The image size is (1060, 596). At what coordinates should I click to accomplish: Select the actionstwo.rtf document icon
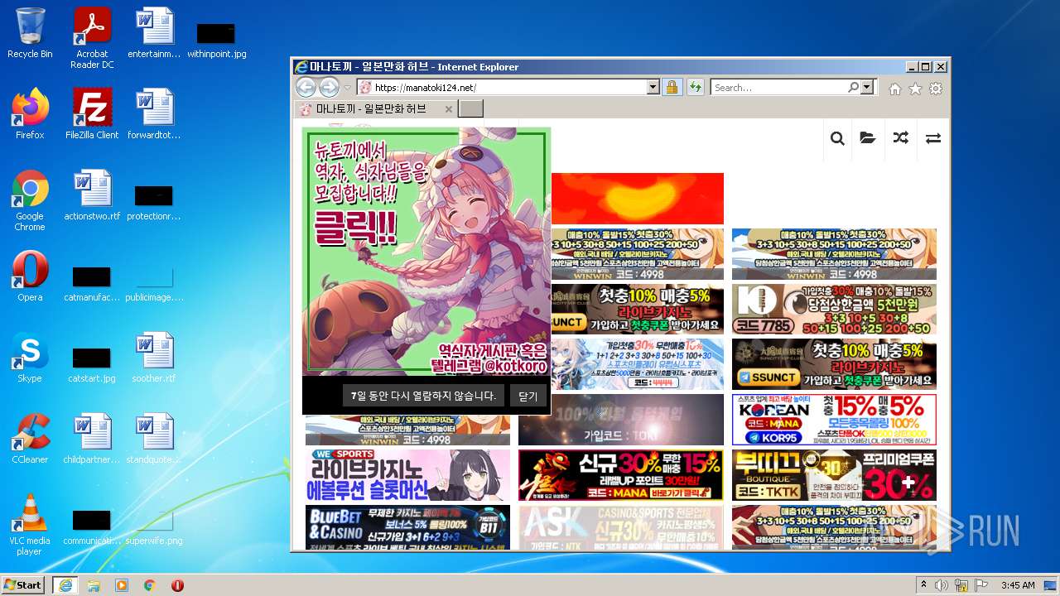coord(92,195)
